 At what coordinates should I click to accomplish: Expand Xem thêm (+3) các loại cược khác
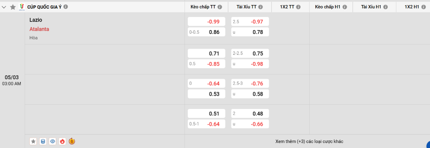[309, 141]
